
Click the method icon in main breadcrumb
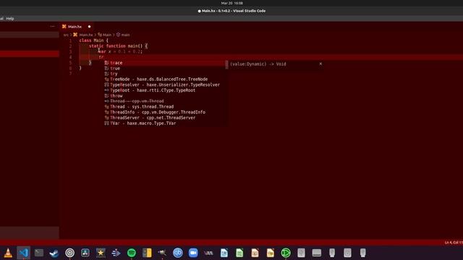[118, 35]
